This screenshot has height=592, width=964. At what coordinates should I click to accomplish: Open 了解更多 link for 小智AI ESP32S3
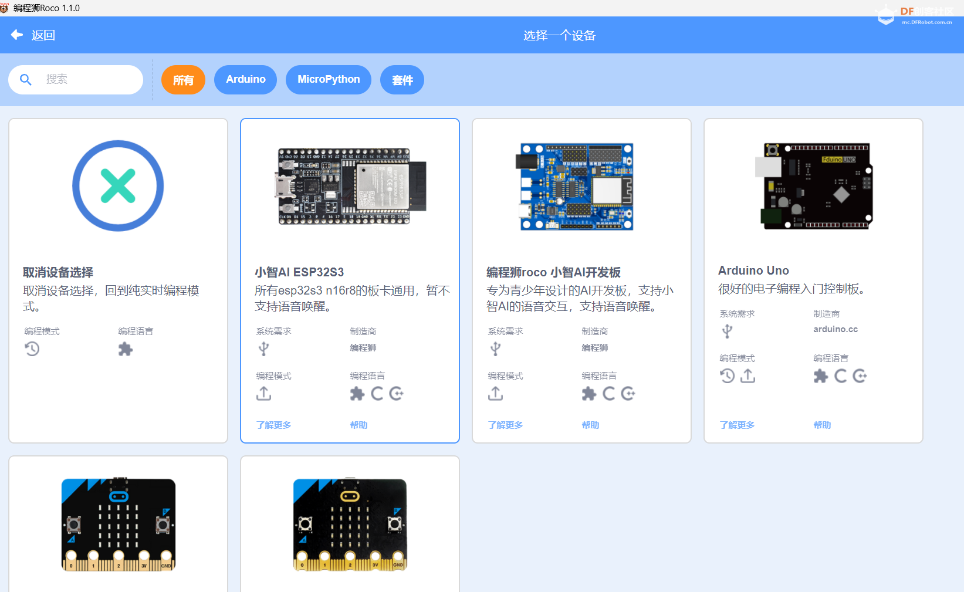point(274,425)
